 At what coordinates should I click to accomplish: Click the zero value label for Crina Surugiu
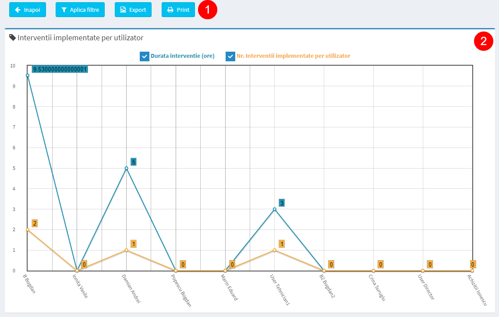(x=381, y=264)
